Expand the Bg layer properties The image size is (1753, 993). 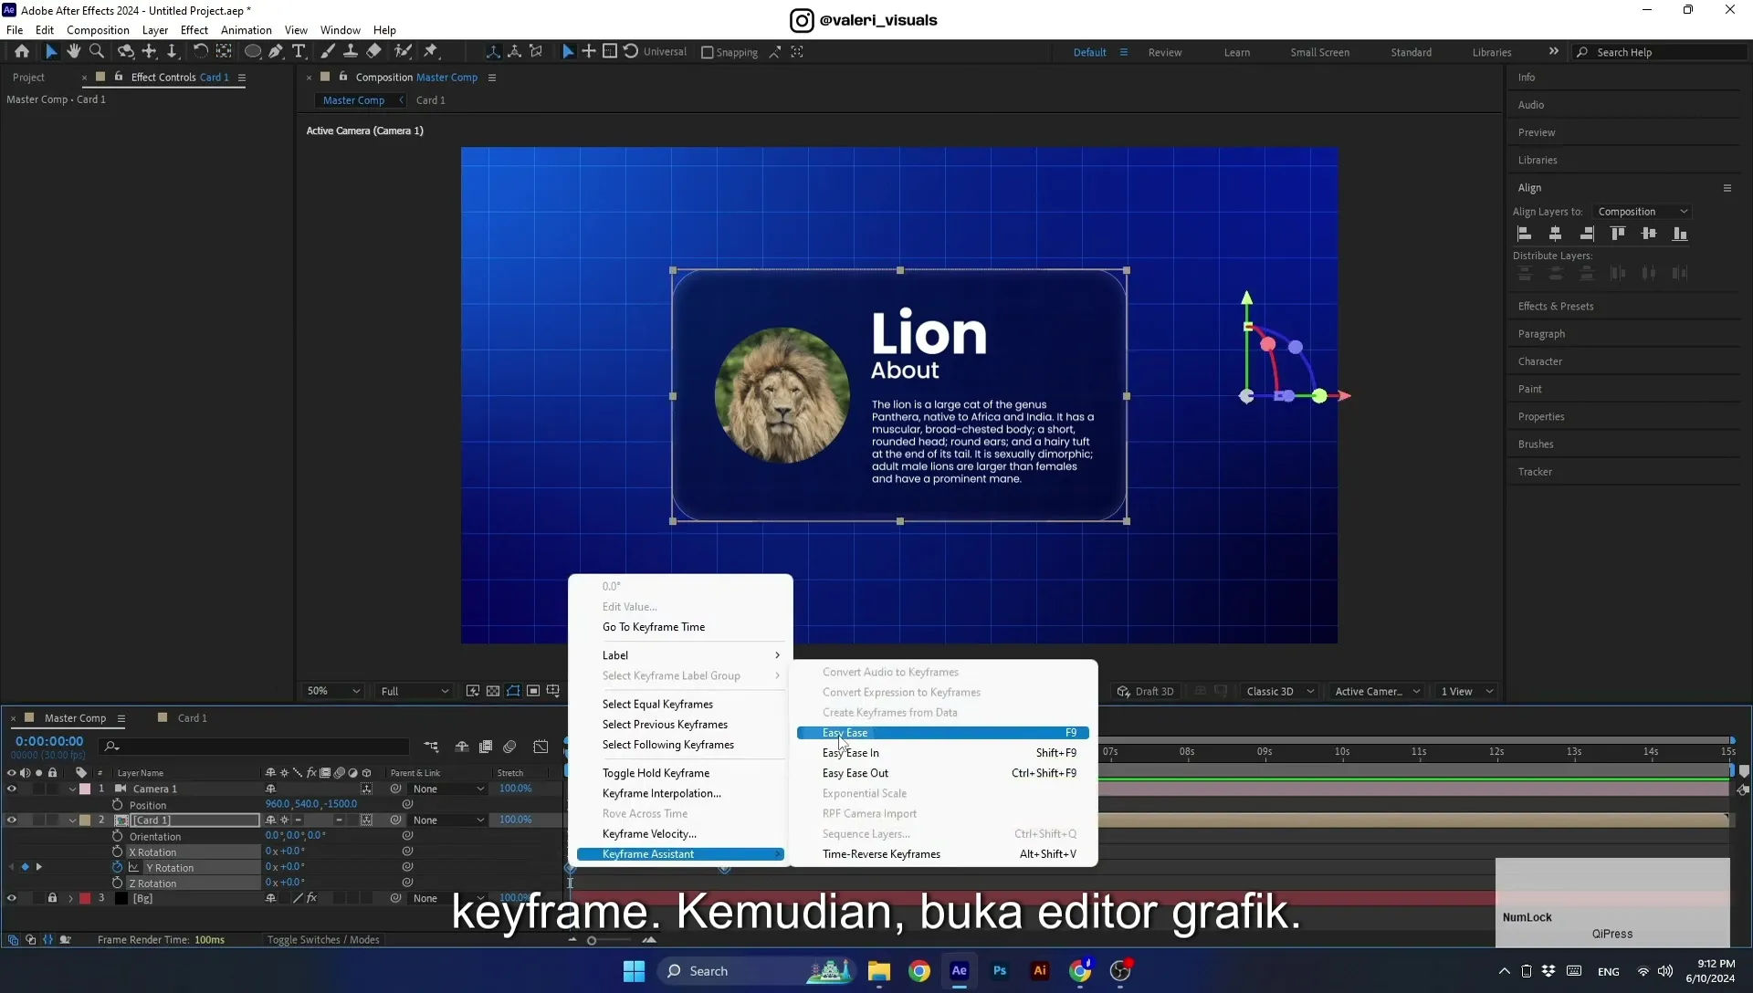click(x=70, y=899)
